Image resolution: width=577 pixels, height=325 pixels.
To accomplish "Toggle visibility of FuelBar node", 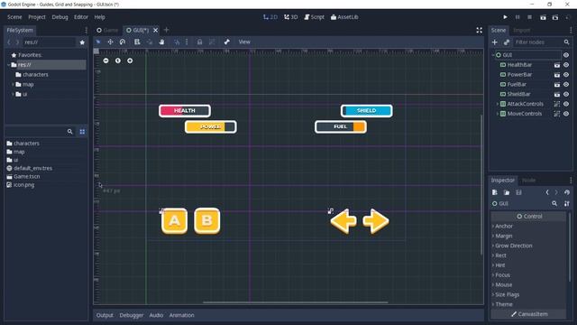I will 566,84.
